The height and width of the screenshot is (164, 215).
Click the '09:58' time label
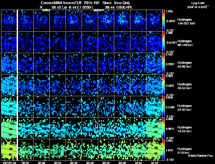(x=122, y=163)
